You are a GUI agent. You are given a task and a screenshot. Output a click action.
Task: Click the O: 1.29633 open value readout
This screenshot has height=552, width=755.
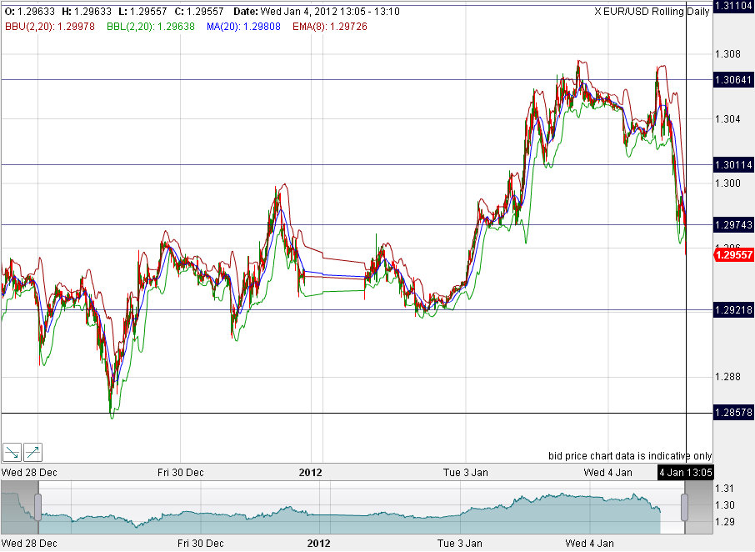(25, 12)
